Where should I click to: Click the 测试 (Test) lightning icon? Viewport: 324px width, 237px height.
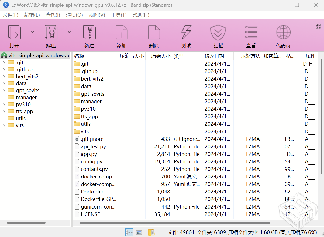point(186,33)
